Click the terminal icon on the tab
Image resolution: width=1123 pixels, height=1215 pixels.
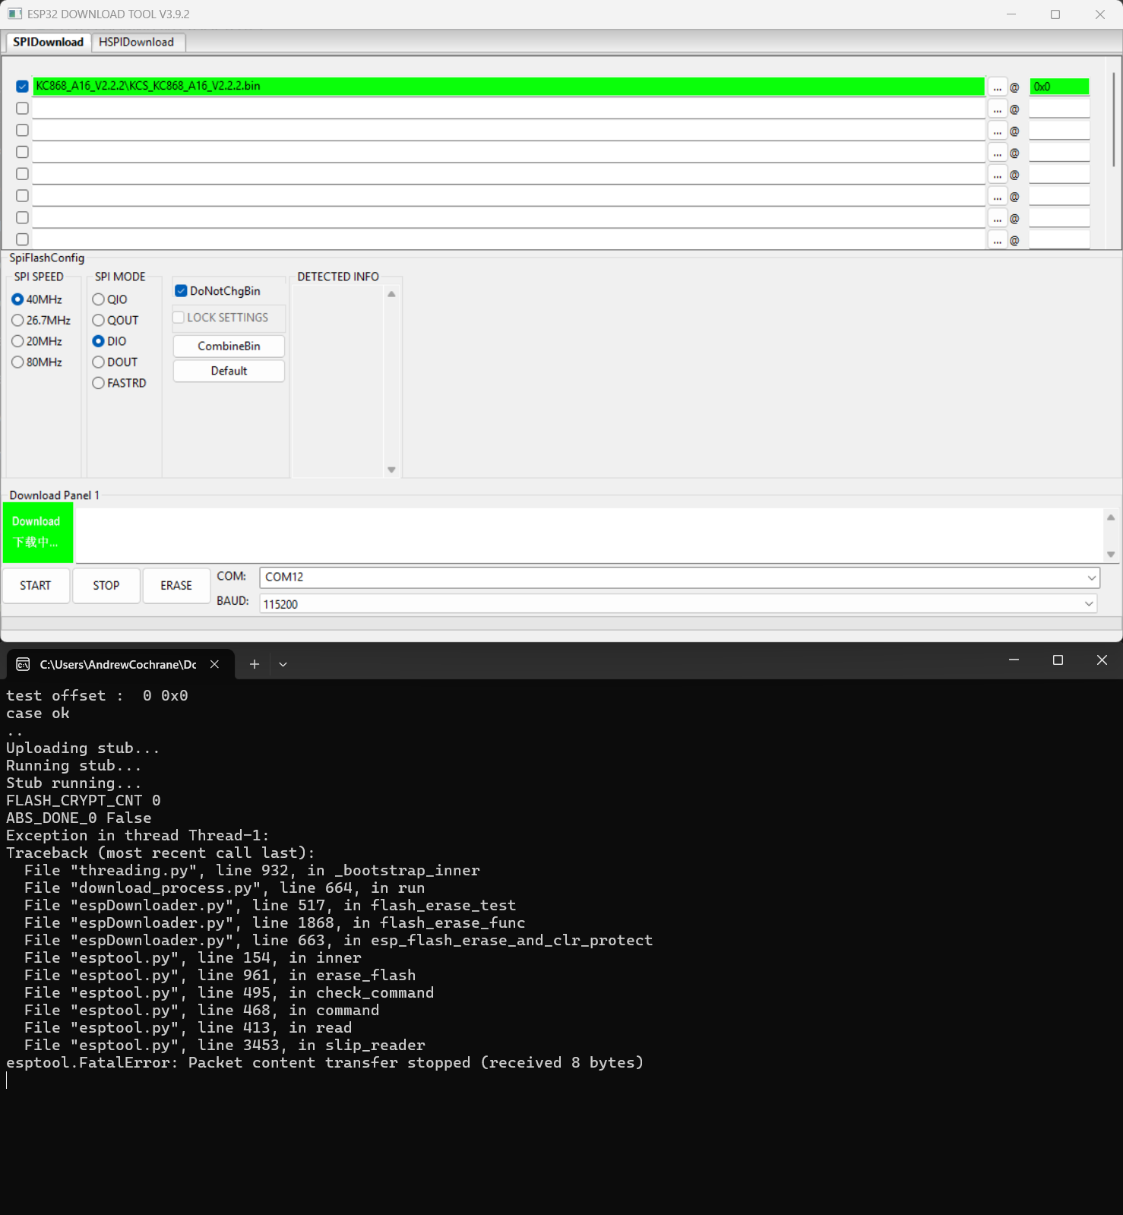pos(24,664)
